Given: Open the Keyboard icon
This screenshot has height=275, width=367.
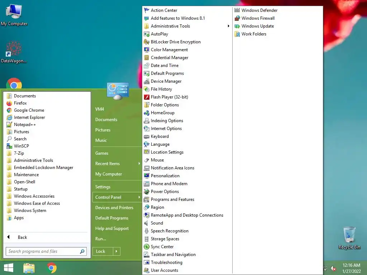Looking at the screenshot, I should [147, 136].
